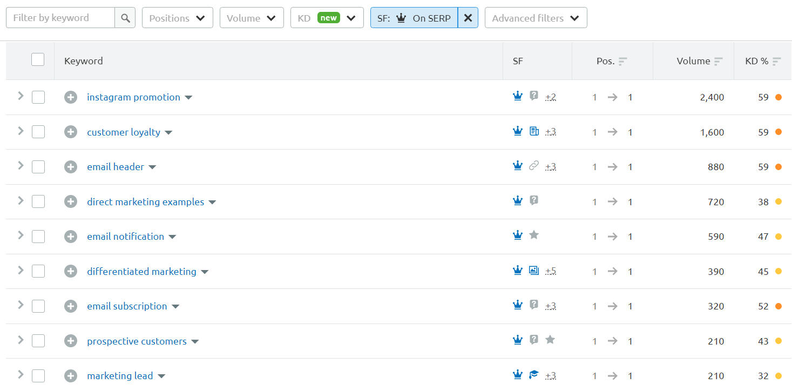Viewport: 792px width, 391px height.
Task: Open the Volume filter dropdown
Action: pyautogui.click(x=252, y=17)
